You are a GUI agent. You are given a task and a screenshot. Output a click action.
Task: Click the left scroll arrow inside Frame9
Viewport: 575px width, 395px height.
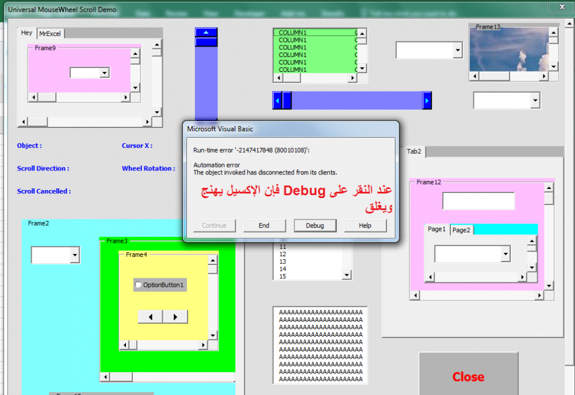pyautogui.click(x=33, y=97)
